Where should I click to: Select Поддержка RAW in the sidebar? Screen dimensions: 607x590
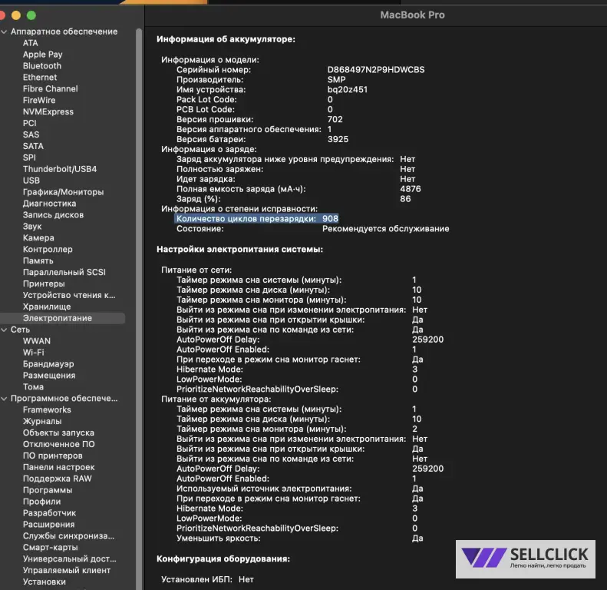(58, 479)
